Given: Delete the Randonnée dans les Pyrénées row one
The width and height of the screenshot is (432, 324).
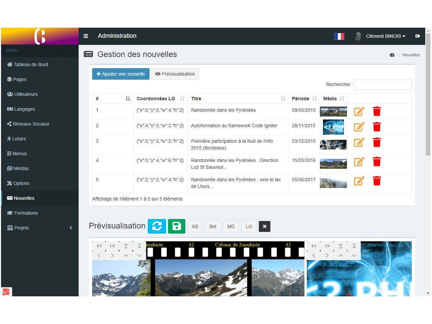Looking at the screenshot, I should coord(377,111).
